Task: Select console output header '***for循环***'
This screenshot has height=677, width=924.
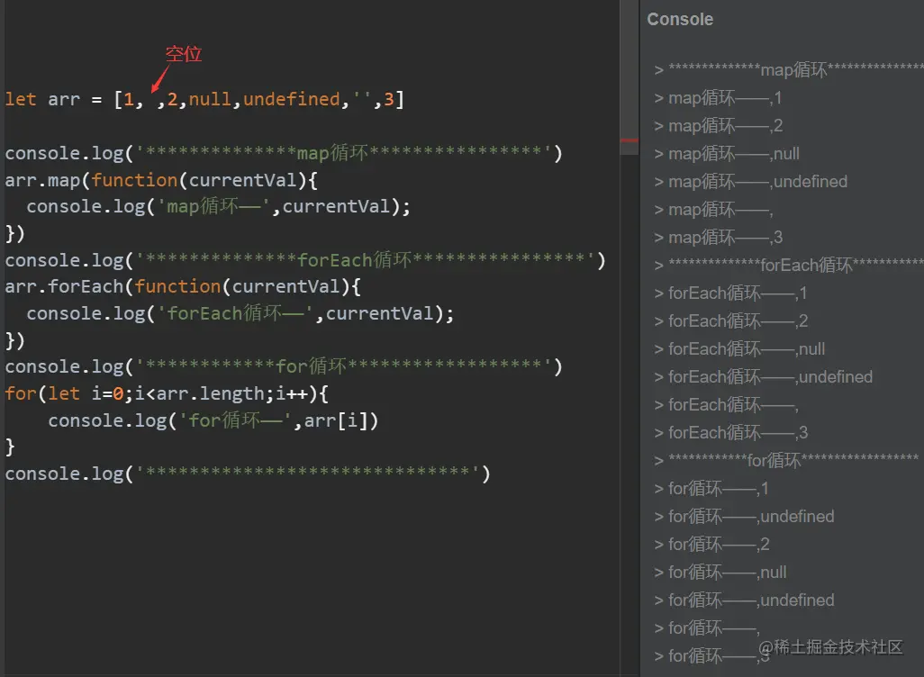Action: [x=787, y=460]
